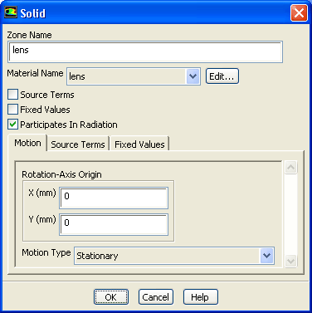Enable the Fixed Values checkbox
This screenshot has height=313, width=312.
tap(12, 110)
